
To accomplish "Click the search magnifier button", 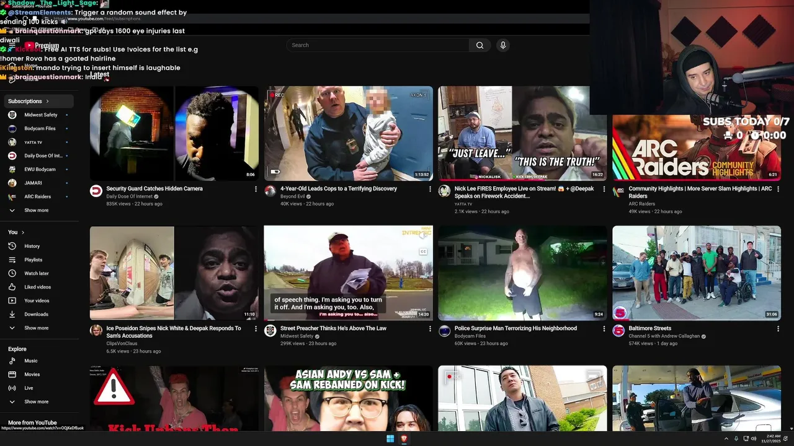I will (x=480, y=45).
